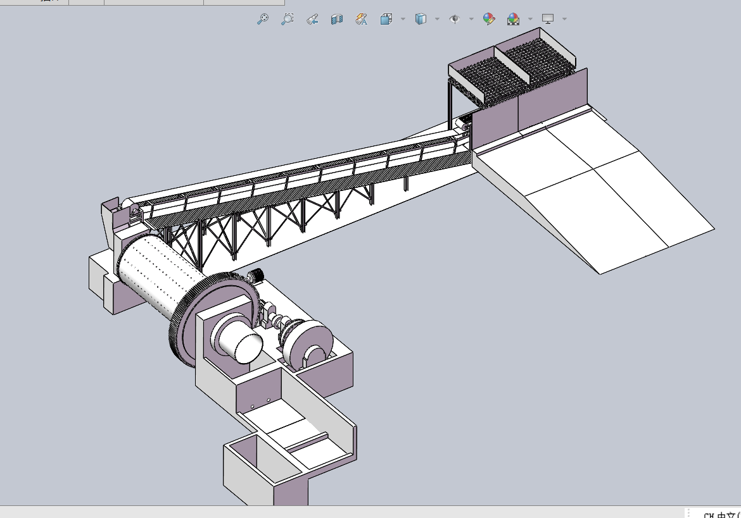The width and height of the screenshot is (741, 518).
Task: Toggle the Hide/Show Items eye icon
Action: pyautogui.click(x=455, y=19)
